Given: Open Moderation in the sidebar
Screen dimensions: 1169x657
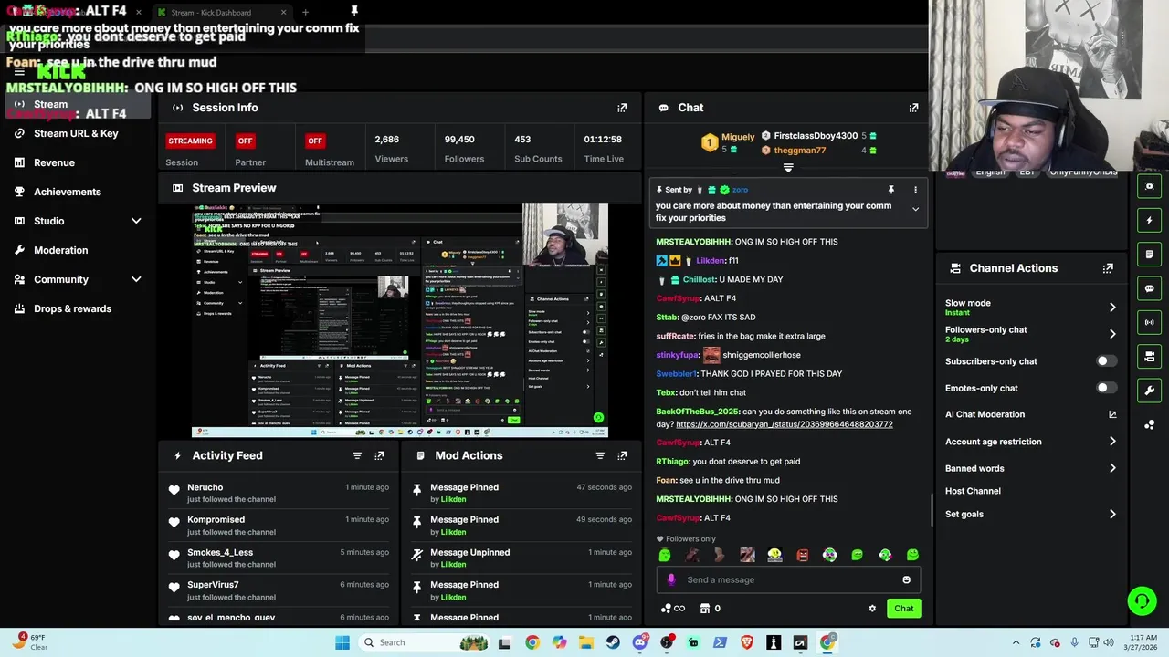Looking at the screenshot, I should (61, 250).
